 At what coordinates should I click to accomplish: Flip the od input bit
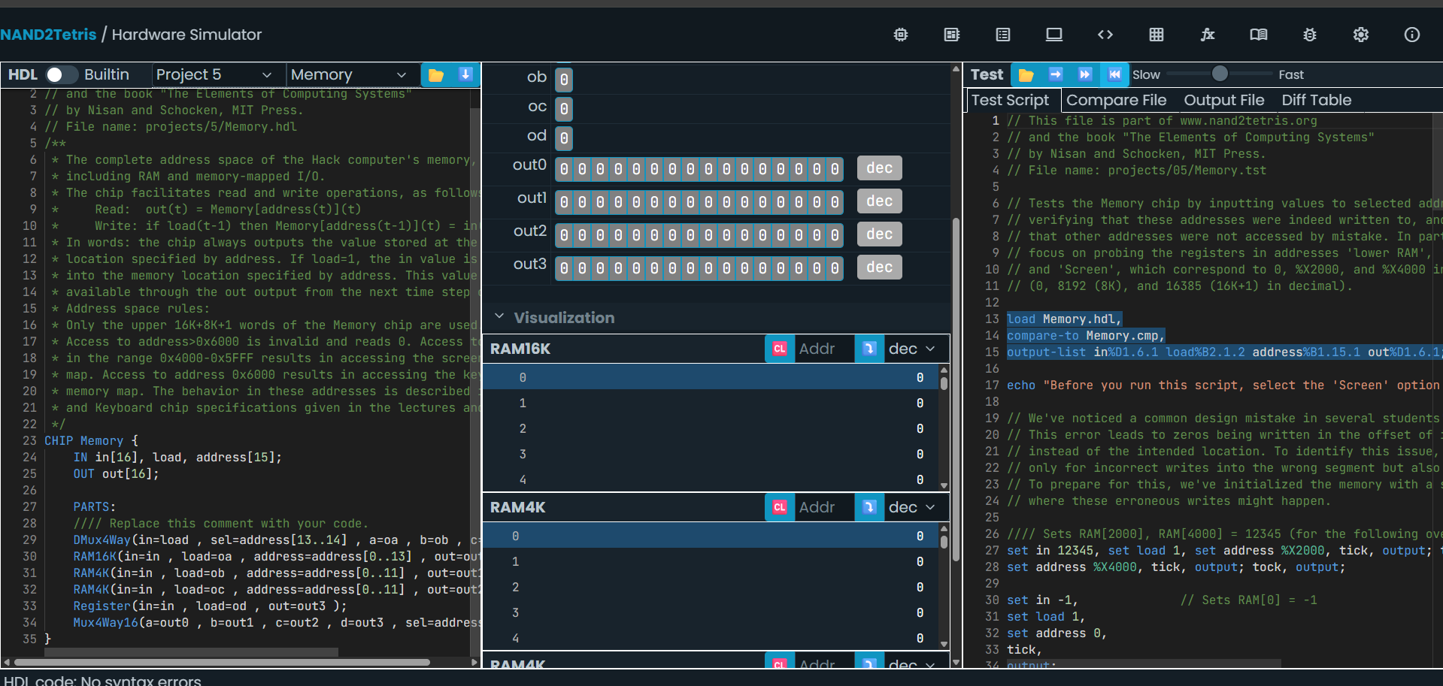click(564, 138)
